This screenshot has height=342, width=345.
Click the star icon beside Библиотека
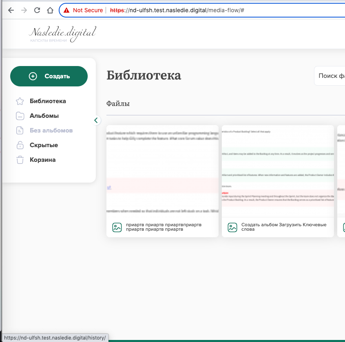20,101
